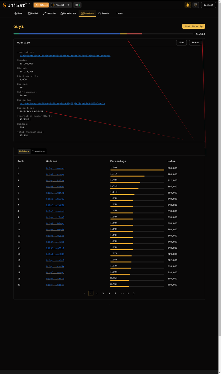Open the Deploy By address link
221x374 pixels.
tap(62, 103)
